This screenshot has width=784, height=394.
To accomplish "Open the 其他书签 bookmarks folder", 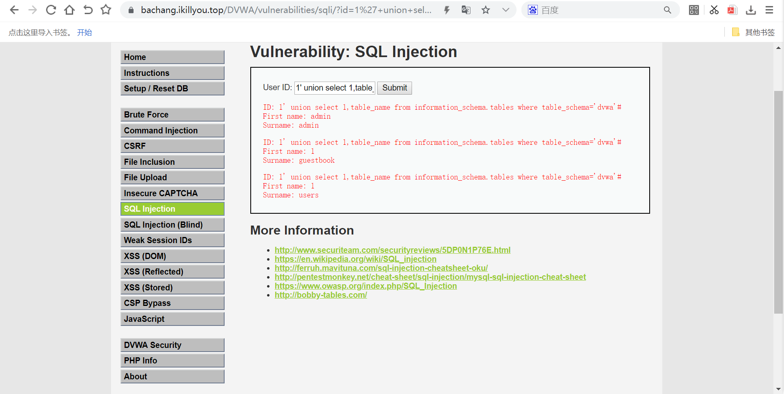I will click(x=753, y=32).
